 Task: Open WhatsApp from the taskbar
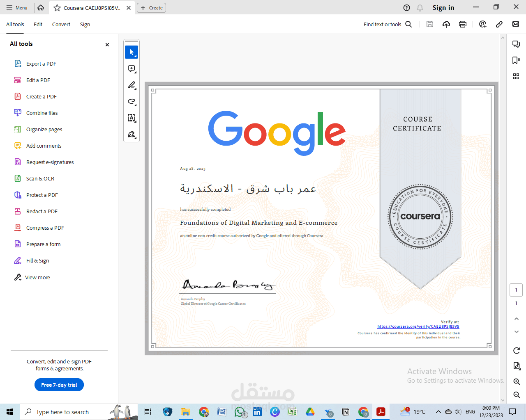point(240,412)
